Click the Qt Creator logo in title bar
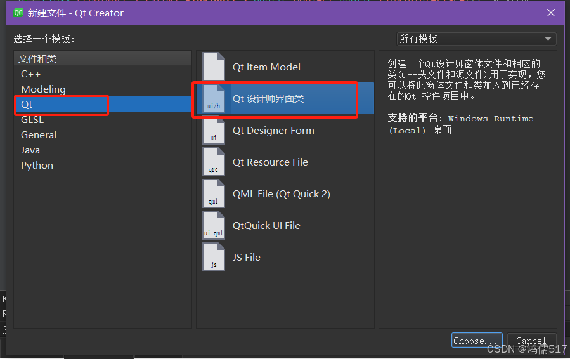Screen dimensions: 570x359 [18, 13]
